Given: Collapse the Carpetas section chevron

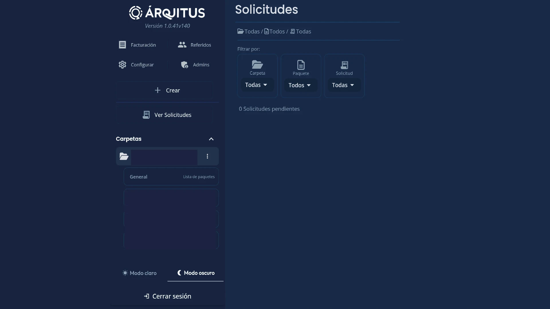Looking at the screenshot, I should click(211, 139).
